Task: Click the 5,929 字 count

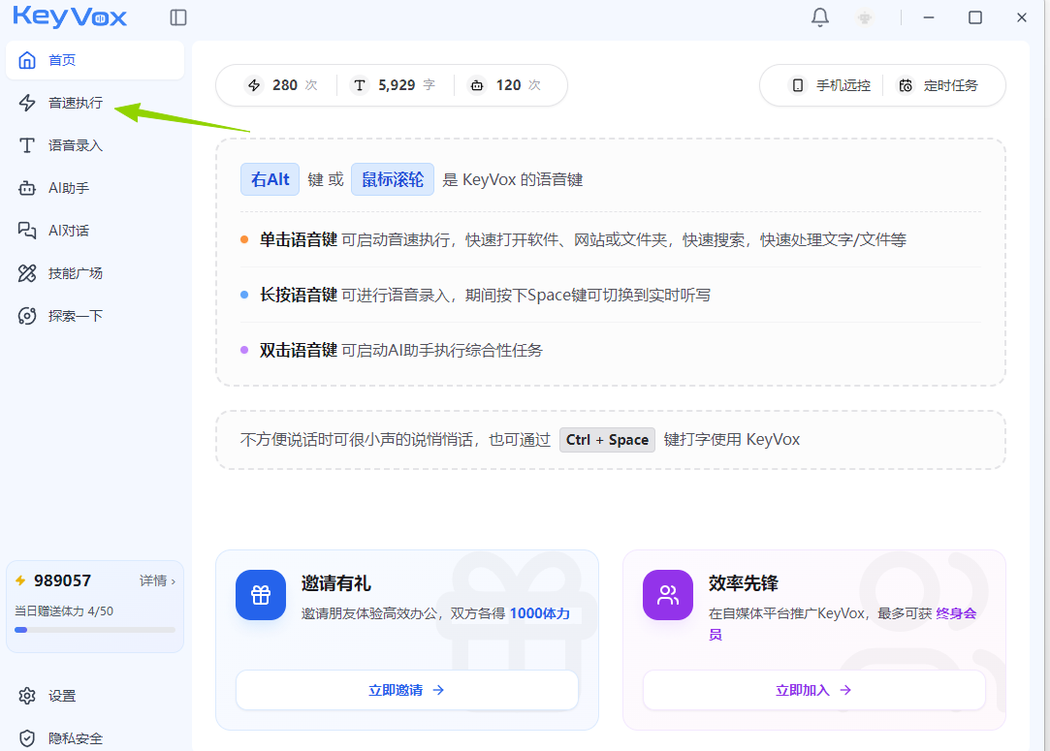Action: coord(406,85)
